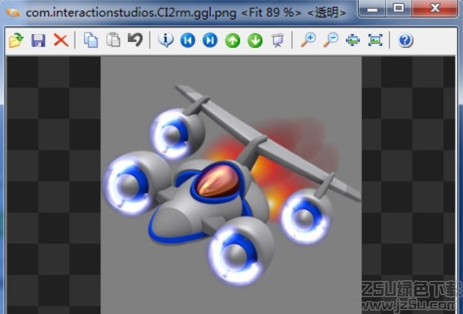Screen dimensions: 463x314
Task: Undo the last change with the curved arrow
Action: 135,40
